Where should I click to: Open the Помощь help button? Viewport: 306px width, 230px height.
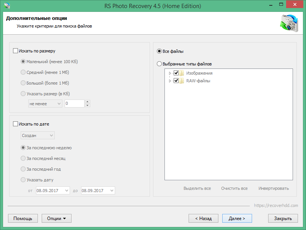[x=23, y=219]
